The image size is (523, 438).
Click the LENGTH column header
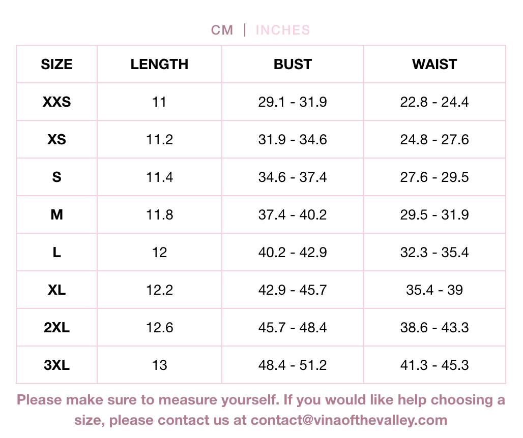pyautogui.click(x=159, y=65)
